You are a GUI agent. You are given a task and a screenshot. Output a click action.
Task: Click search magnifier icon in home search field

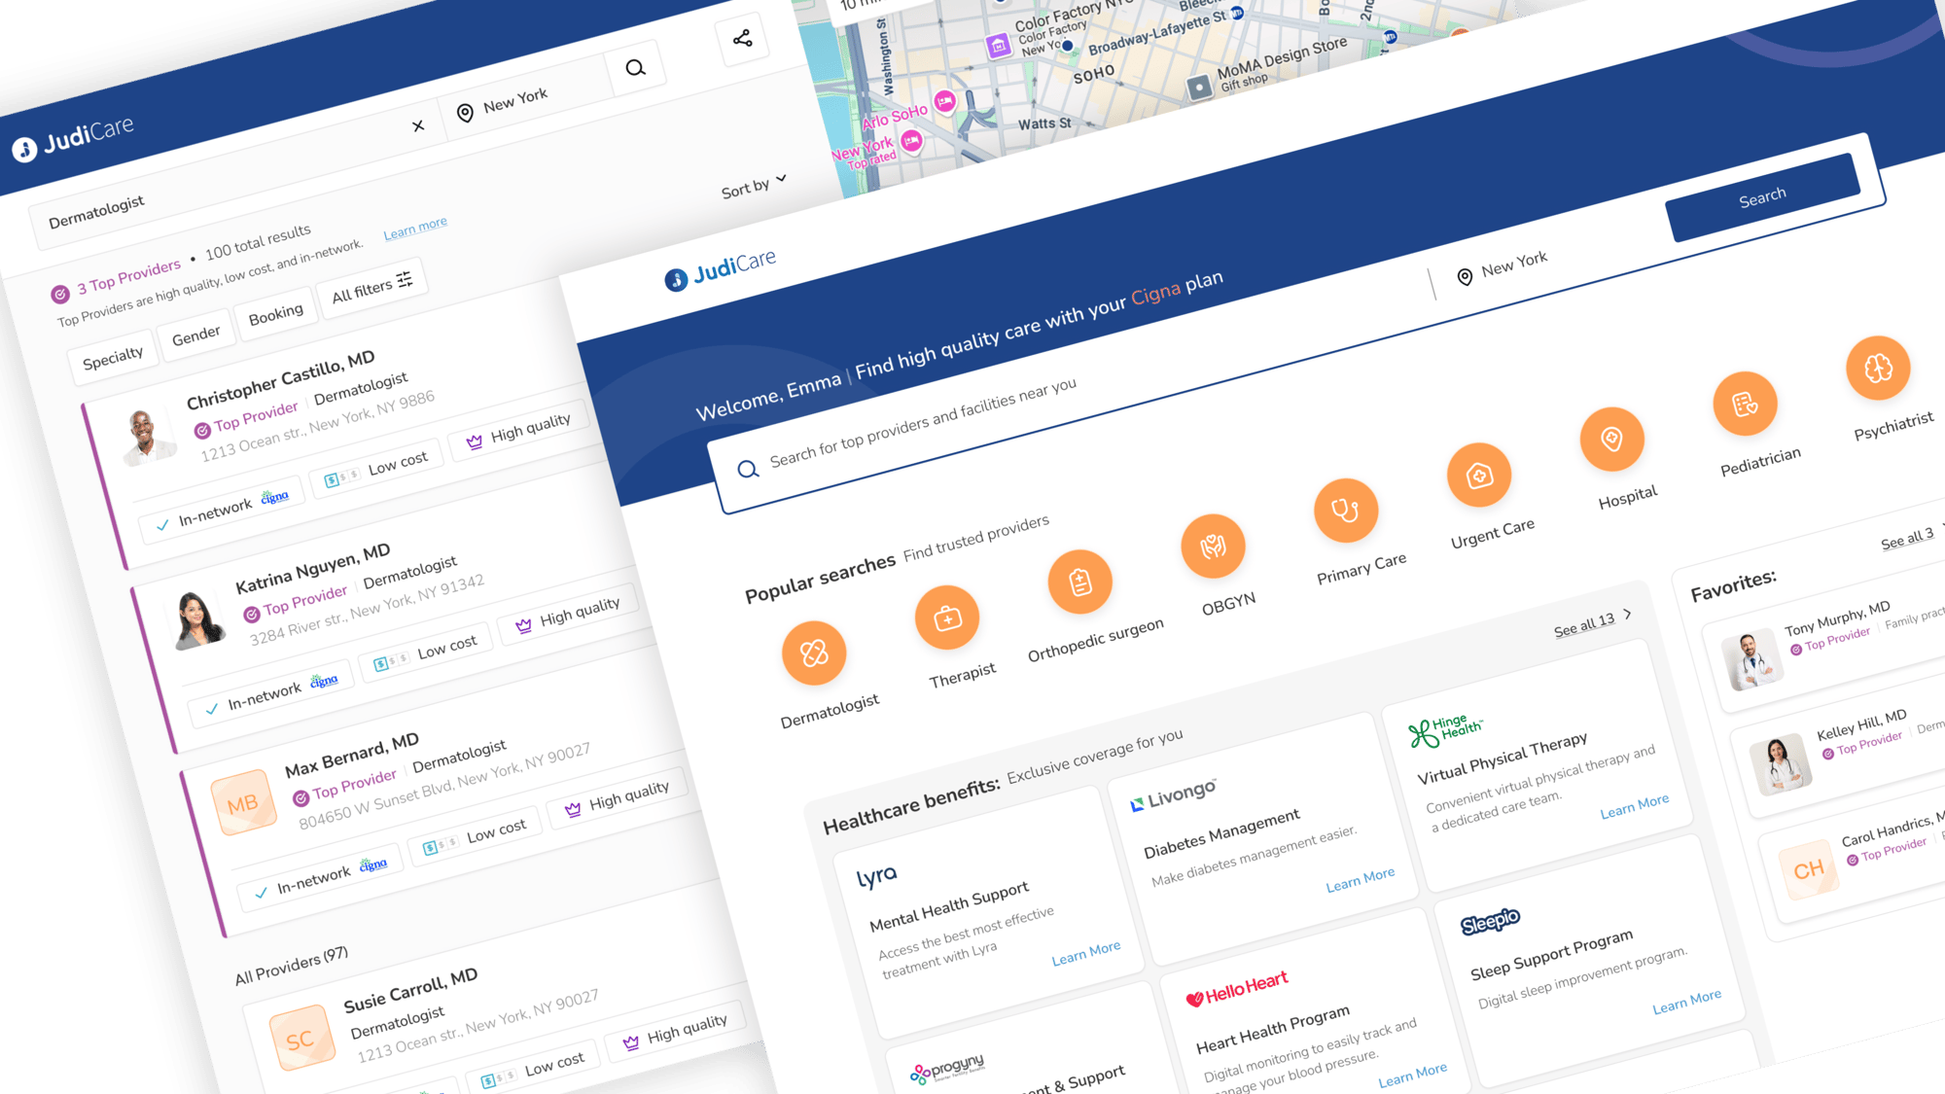748,470
